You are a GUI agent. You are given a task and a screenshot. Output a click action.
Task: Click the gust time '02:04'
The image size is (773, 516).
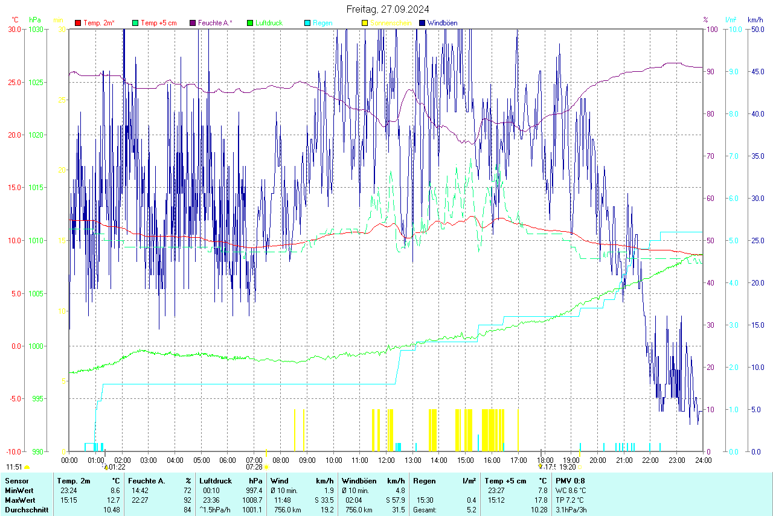pyautogui.click(x=353, y=500)
